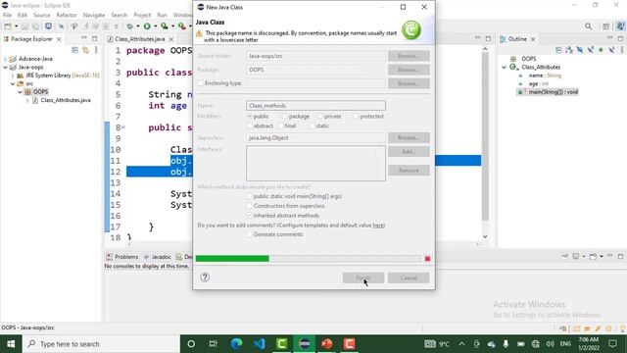Expand the JRE System Library node
This screenshot has width=627, height=353.
[x=13, y=76]
